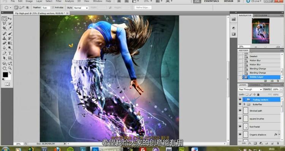Toggle Lock transparent pixels
Image resolution: width=285 pixels, height=151 pixels.
pyautogui.click(x=247, y=94)
